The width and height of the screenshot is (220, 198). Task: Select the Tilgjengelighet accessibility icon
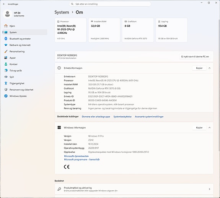[x=6, y=83]
